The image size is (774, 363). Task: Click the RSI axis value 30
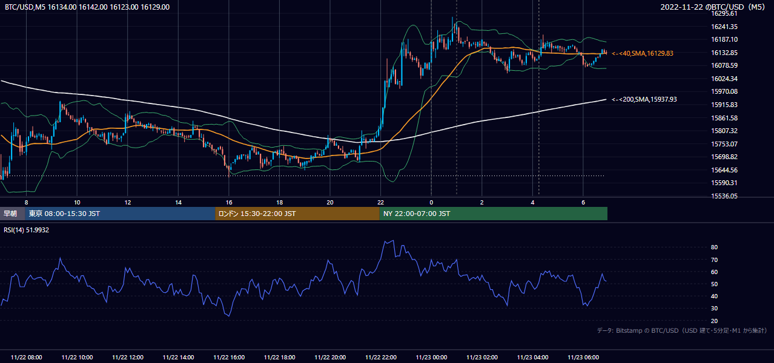[714, 309]
